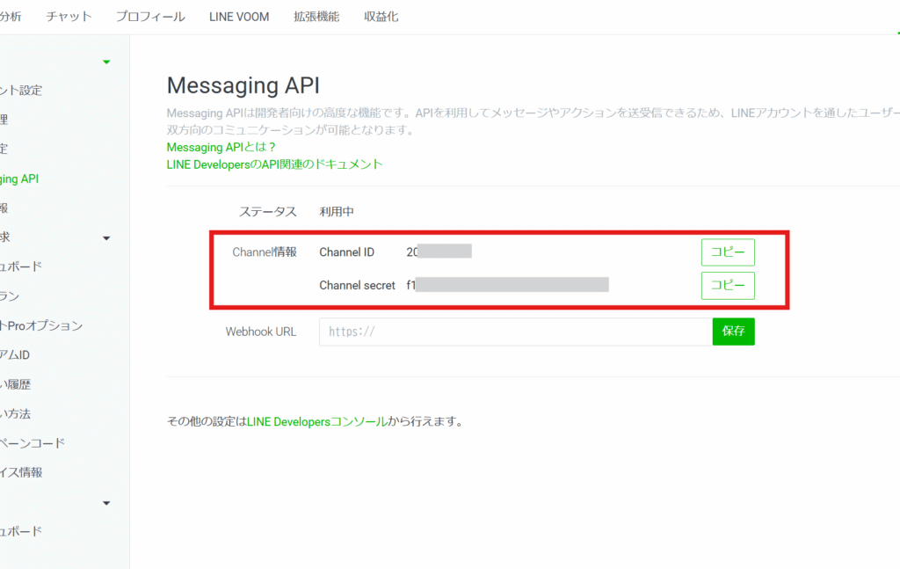Focus the Webhook URL input field
Viewport: 900px width, 569px height.
515,332
